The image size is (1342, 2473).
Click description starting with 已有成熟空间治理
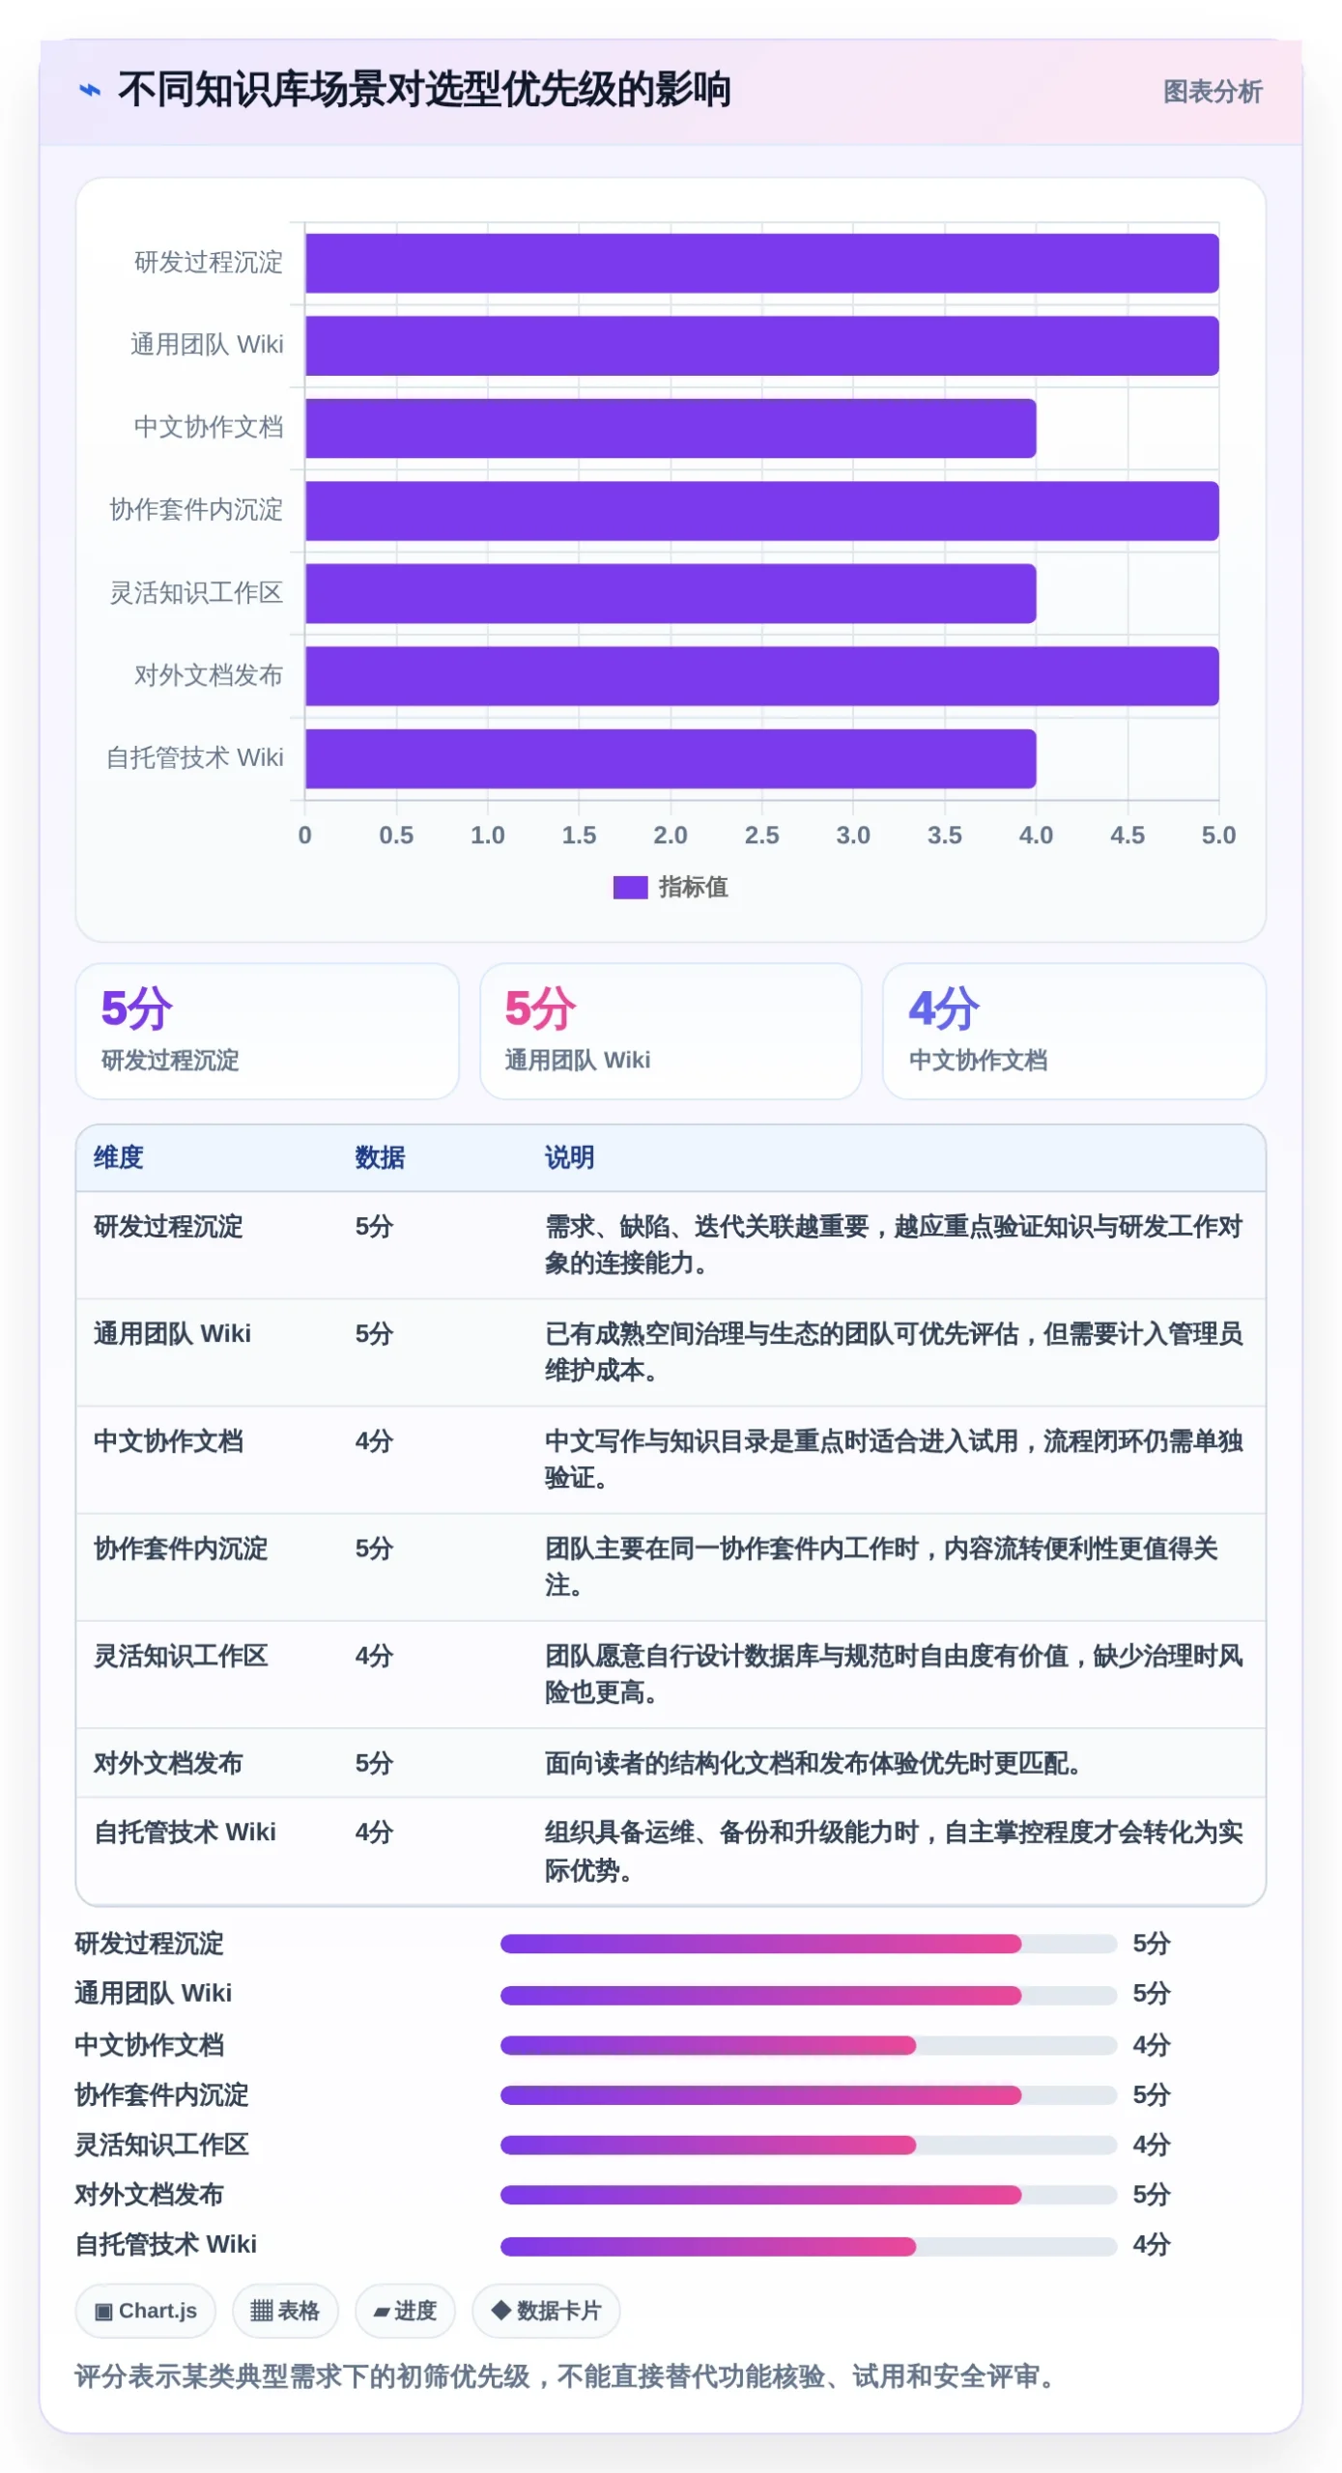coord(894,1352)
